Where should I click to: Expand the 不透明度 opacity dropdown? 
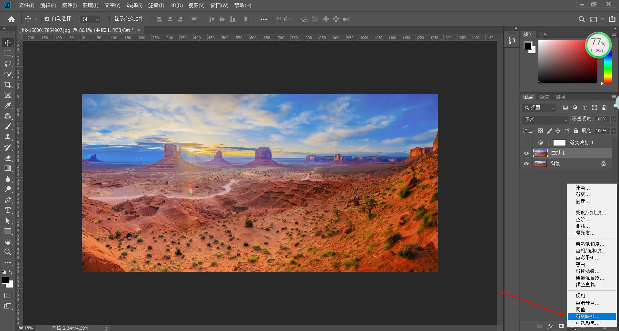(x=614, y=119)
